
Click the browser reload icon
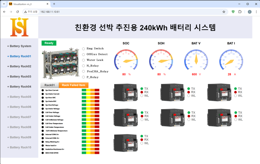coord(18,12)
